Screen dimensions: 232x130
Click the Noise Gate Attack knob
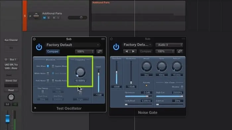146,66
